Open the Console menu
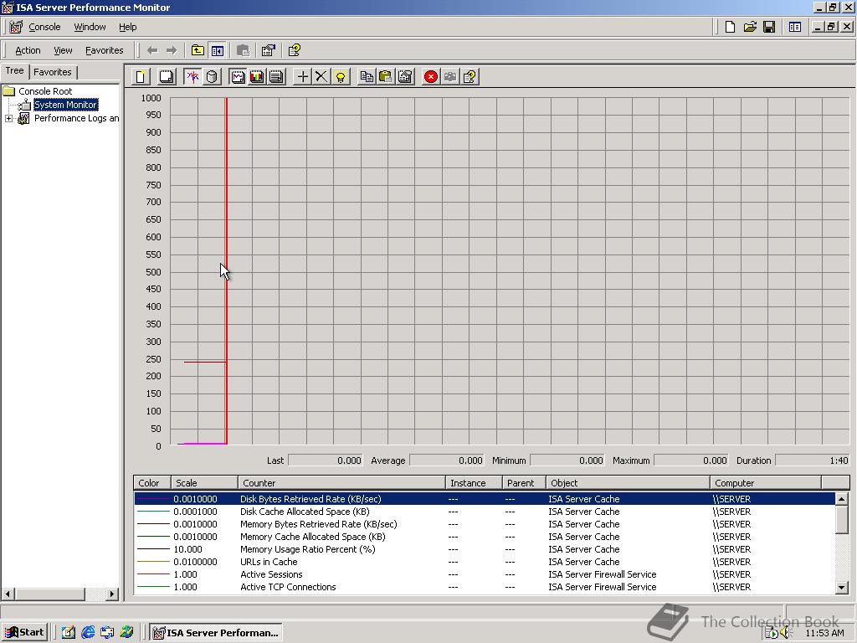 [44, 27]
